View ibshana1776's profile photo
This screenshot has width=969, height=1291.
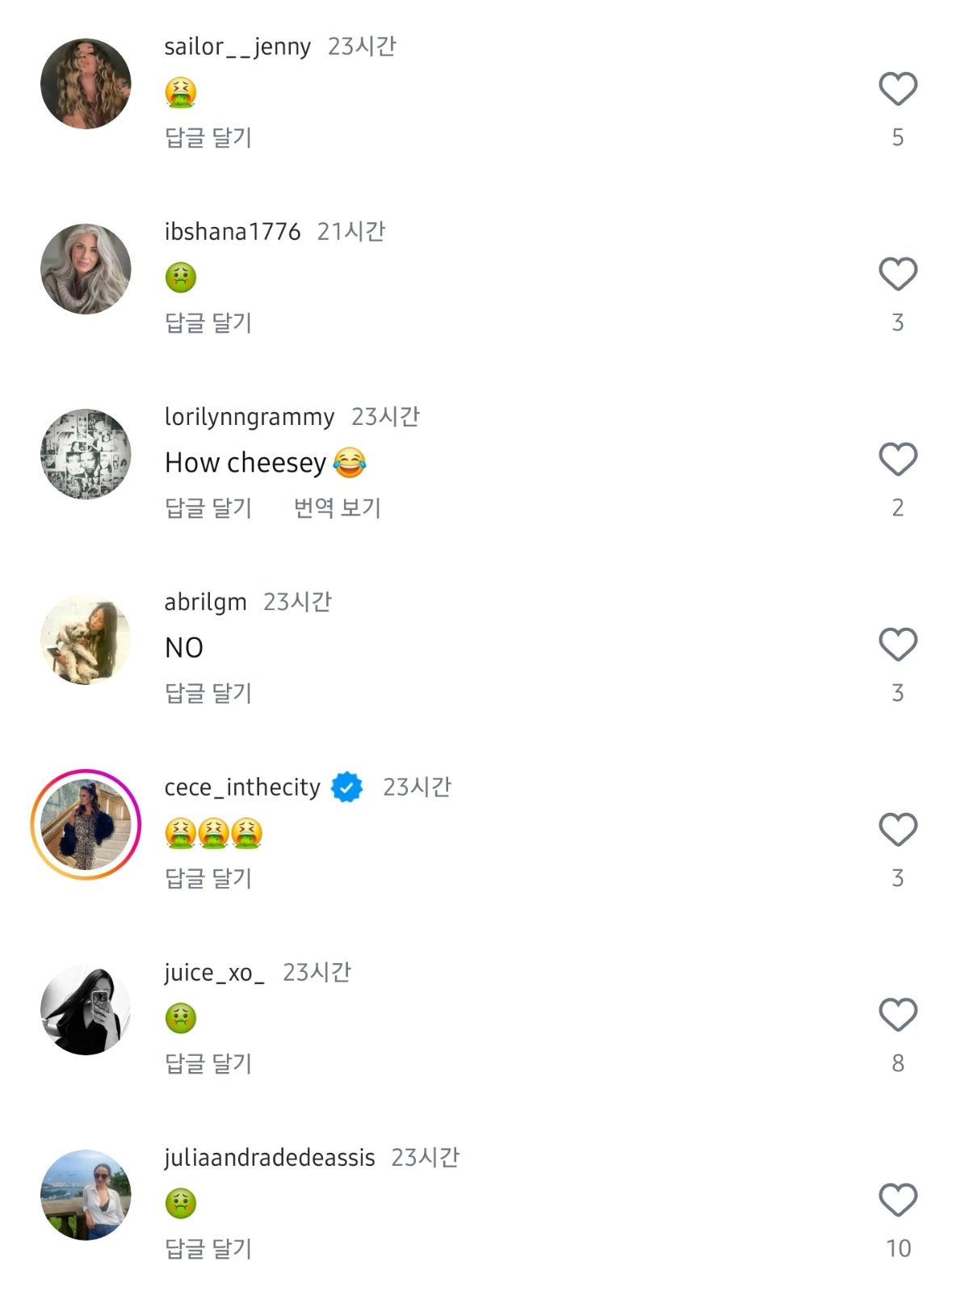tap(86, 269)
